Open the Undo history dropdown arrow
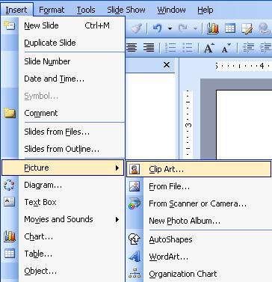The height and width of the screenshot is (282, 272). tap(170, 28)
